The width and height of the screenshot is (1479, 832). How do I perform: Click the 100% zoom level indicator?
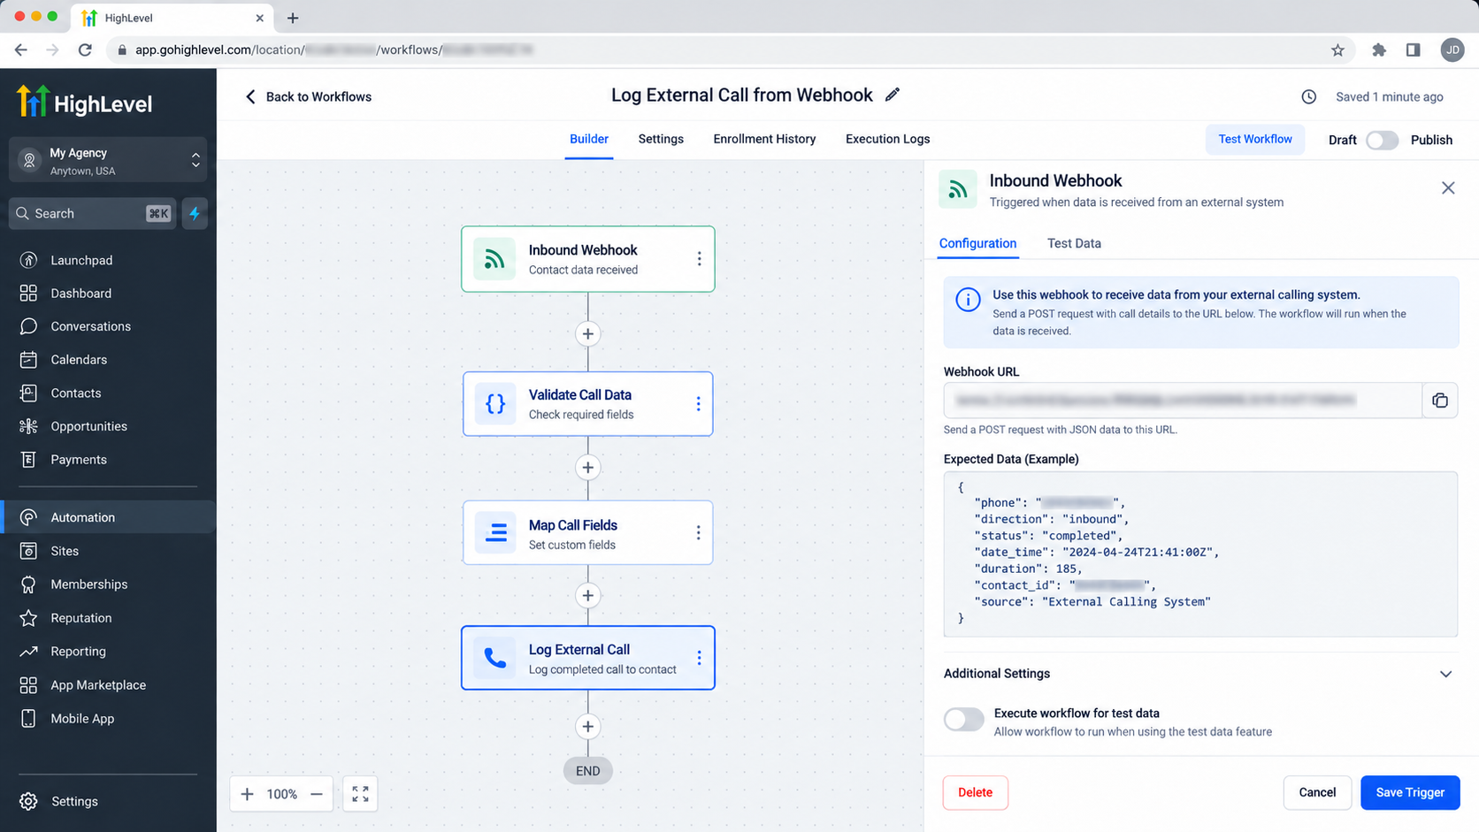click(282, 794)
